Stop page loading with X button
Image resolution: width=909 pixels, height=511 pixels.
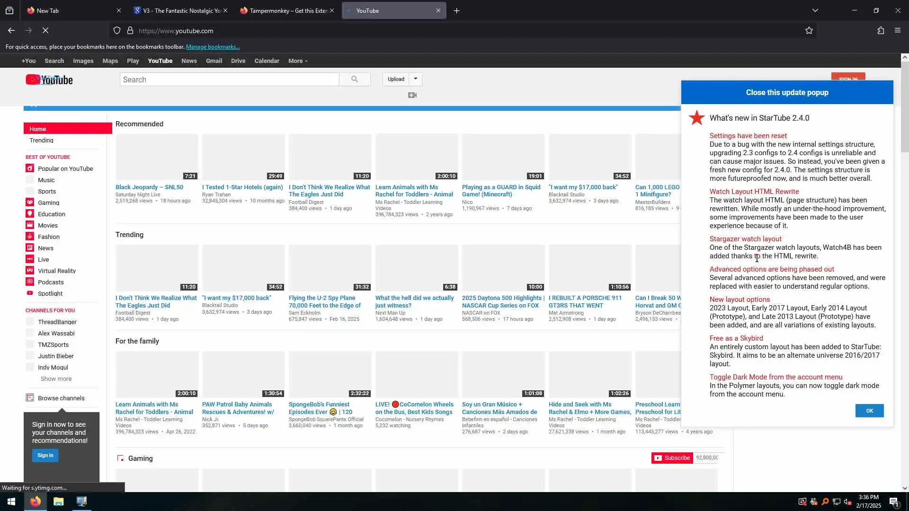pyautogui.click(x=45, y=31)
